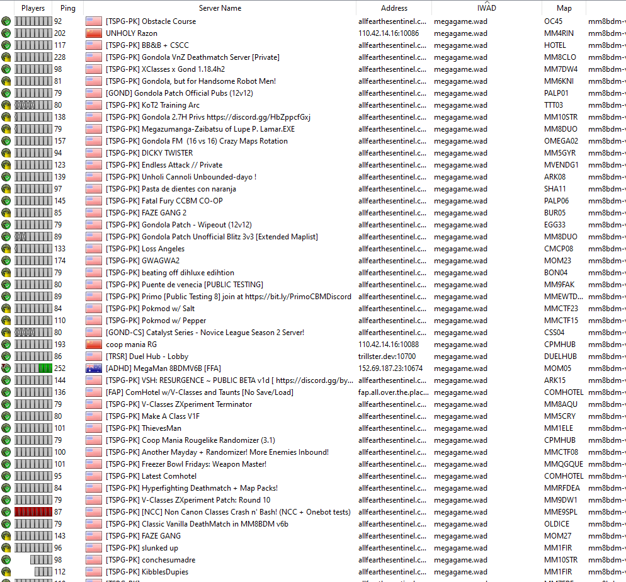Select the FAP ComHotel V-Classes server row
Image resolution: width=626 pixels, height=582 pixels.
click(313, 392)
